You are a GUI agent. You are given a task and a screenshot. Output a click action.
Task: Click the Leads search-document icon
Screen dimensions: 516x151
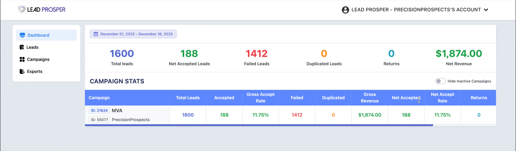22,47
